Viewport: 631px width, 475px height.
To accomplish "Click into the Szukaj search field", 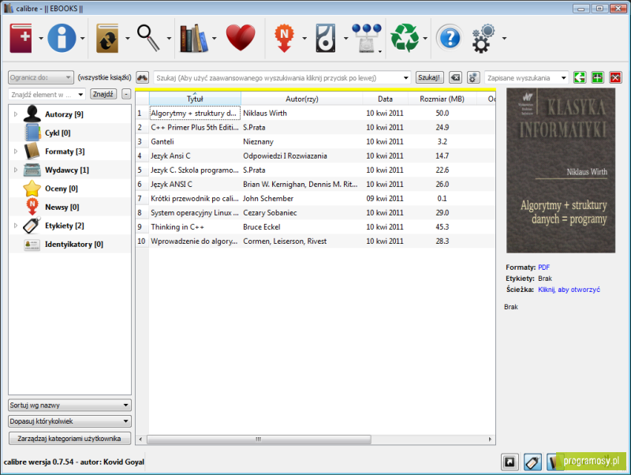I will click(x=278, y=77).
